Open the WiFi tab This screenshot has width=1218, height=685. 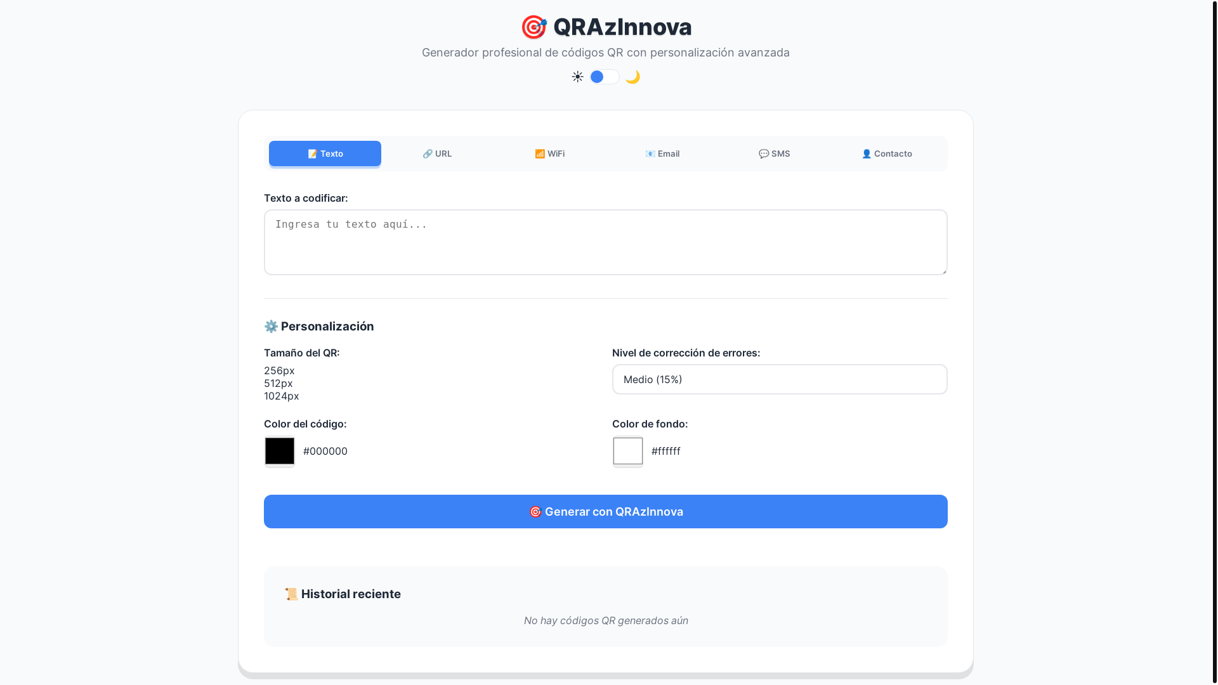(549, 153)
